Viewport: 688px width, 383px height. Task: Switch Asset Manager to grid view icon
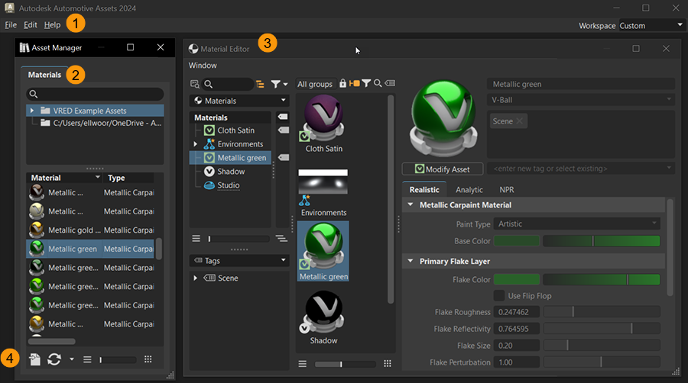(148, 359)
